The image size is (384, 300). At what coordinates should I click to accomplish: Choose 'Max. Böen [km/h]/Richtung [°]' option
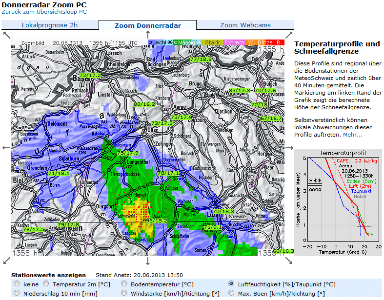pos(231,293)
